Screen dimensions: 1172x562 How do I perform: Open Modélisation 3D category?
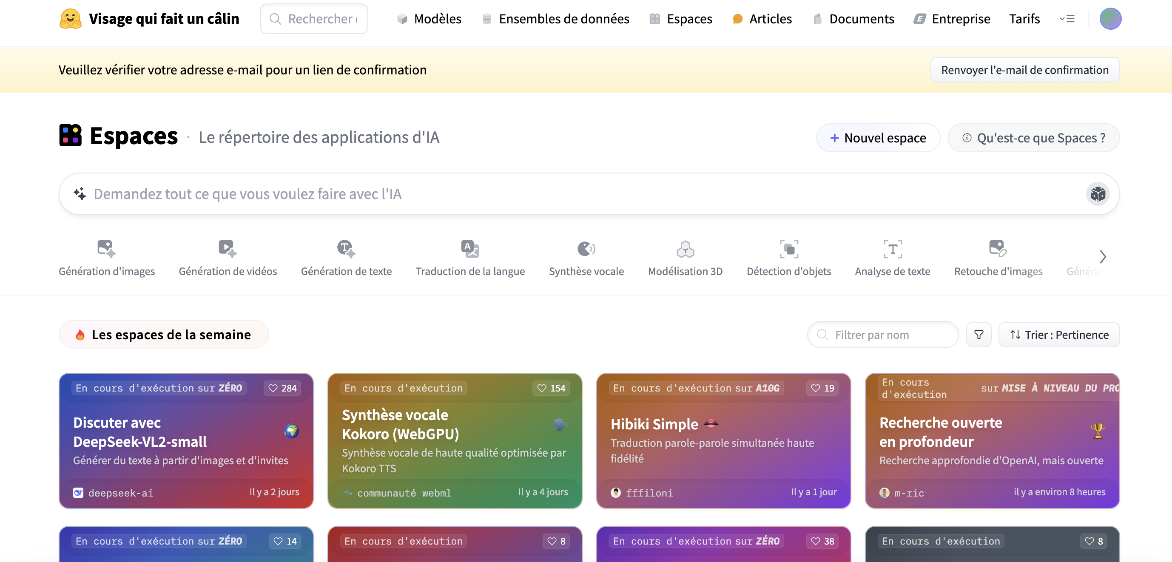click(685, 258)
